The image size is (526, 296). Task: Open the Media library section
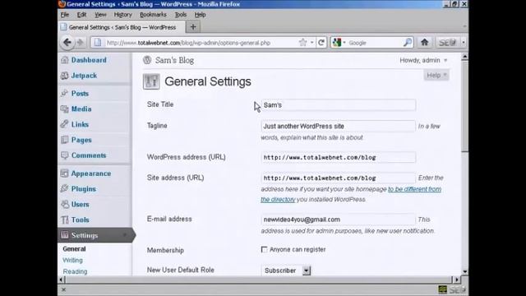pos(81,109)
